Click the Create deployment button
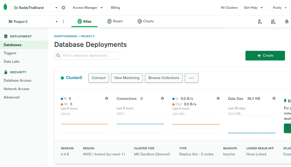 point(265,56)
